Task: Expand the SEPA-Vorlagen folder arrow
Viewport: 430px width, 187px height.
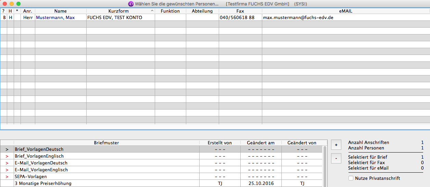Action: point(7,177)
